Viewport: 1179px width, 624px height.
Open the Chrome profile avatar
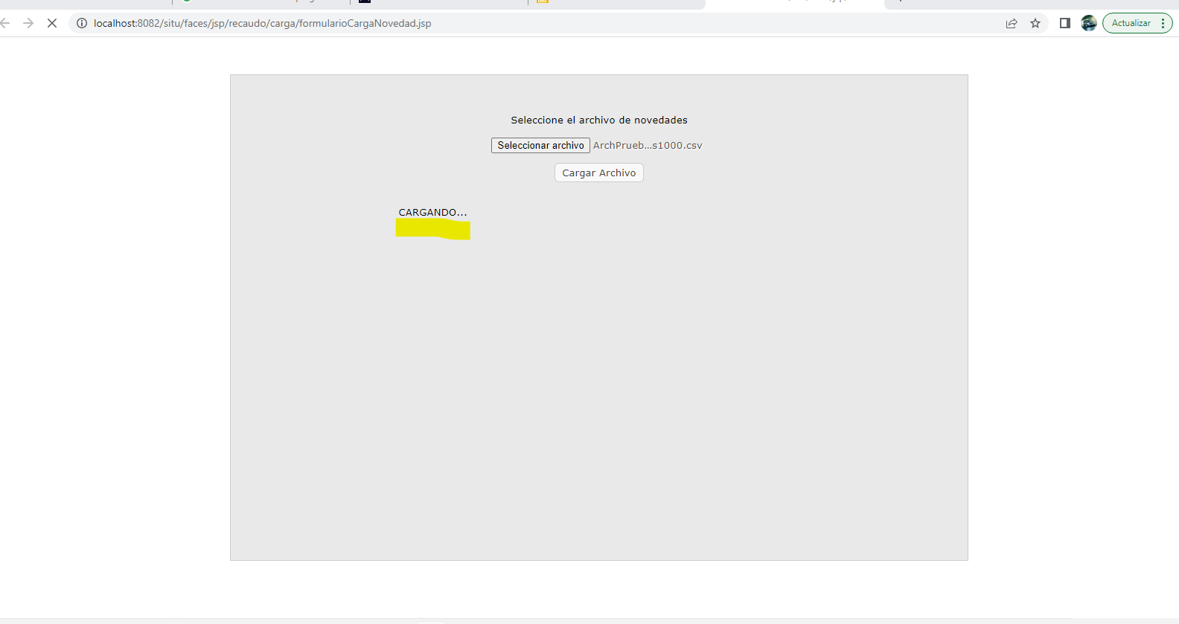click(x=1089, y=23)
